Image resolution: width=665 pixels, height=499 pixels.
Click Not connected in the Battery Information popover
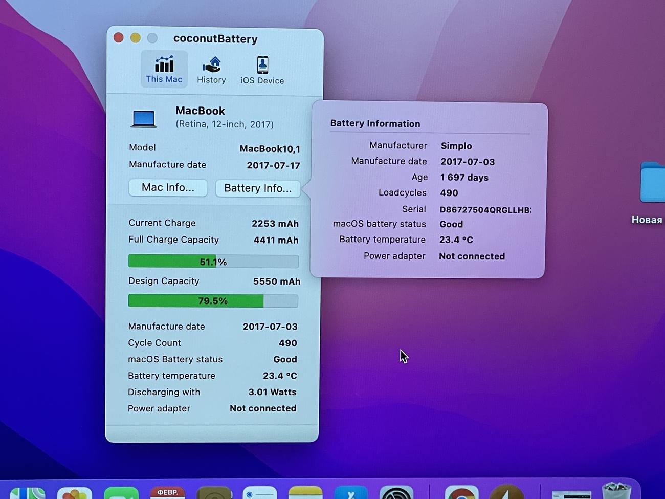click(x=472, y=256)
